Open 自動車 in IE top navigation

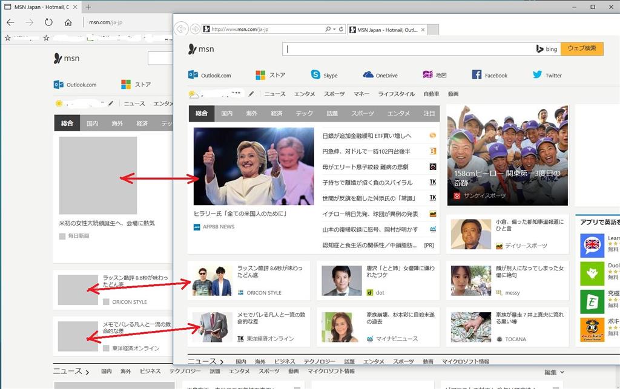click(x=431, y=94)
